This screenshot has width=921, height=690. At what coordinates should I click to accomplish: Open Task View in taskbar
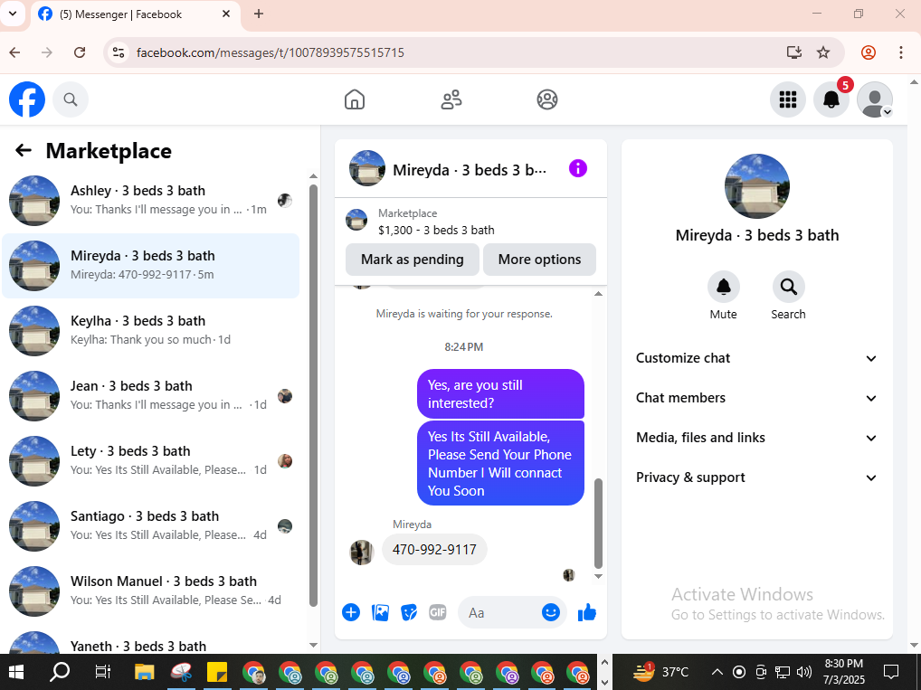tap(102, 672)
